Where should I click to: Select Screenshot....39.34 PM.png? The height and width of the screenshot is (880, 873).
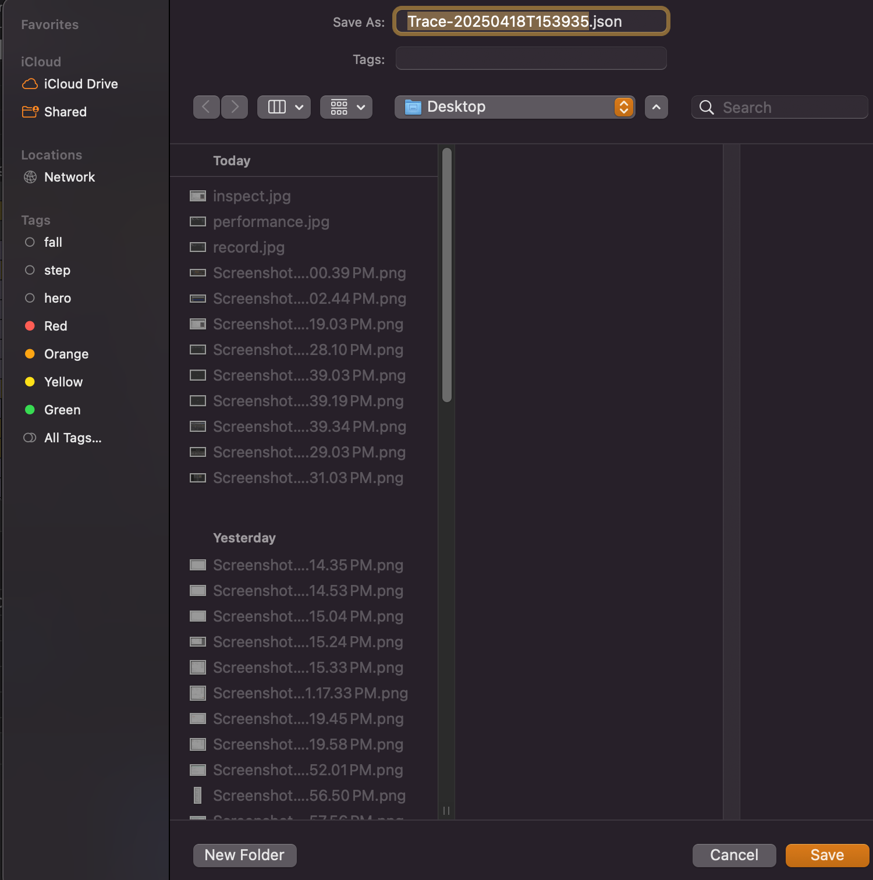tap(310, 427)
